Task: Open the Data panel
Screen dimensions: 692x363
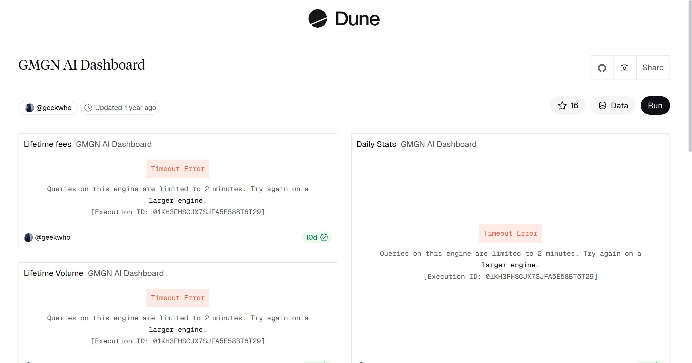Action: (613, 105)
